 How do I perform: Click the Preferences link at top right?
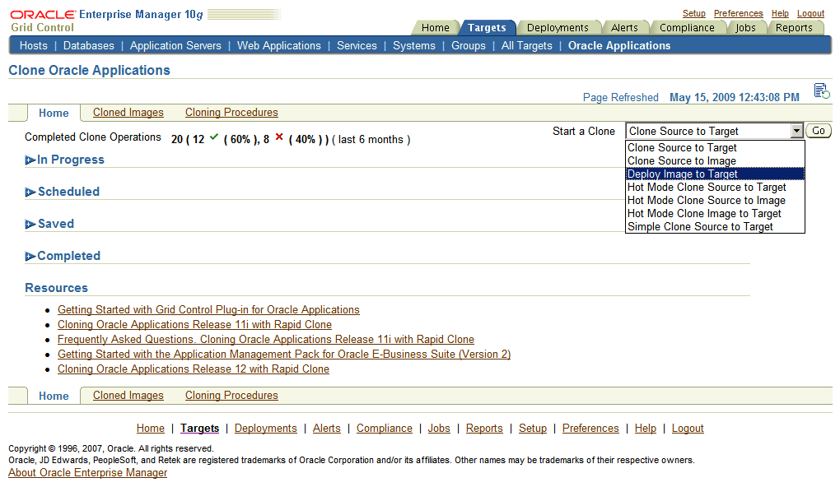pos(738,13)
